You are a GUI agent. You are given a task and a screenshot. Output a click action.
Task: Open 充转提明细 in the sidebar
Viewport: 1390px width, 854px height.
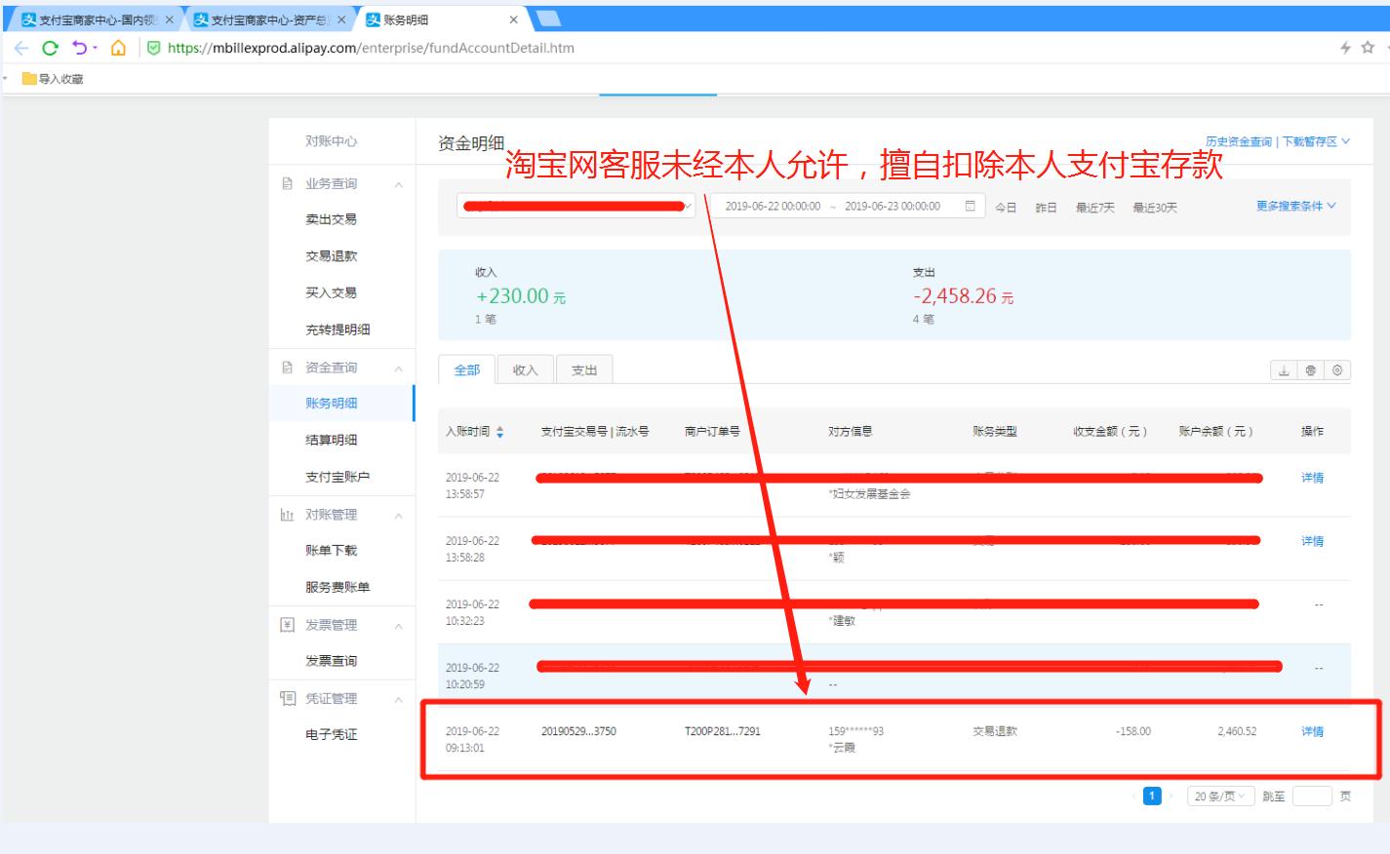click(x=338, y=330)
